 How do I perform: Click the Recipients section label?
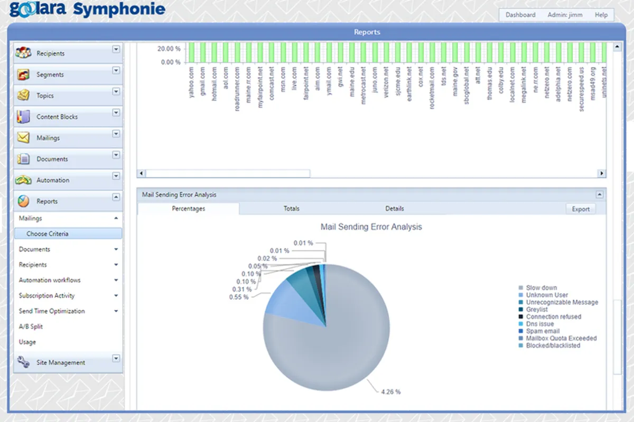pyautogui.click(x=51, y=53)
